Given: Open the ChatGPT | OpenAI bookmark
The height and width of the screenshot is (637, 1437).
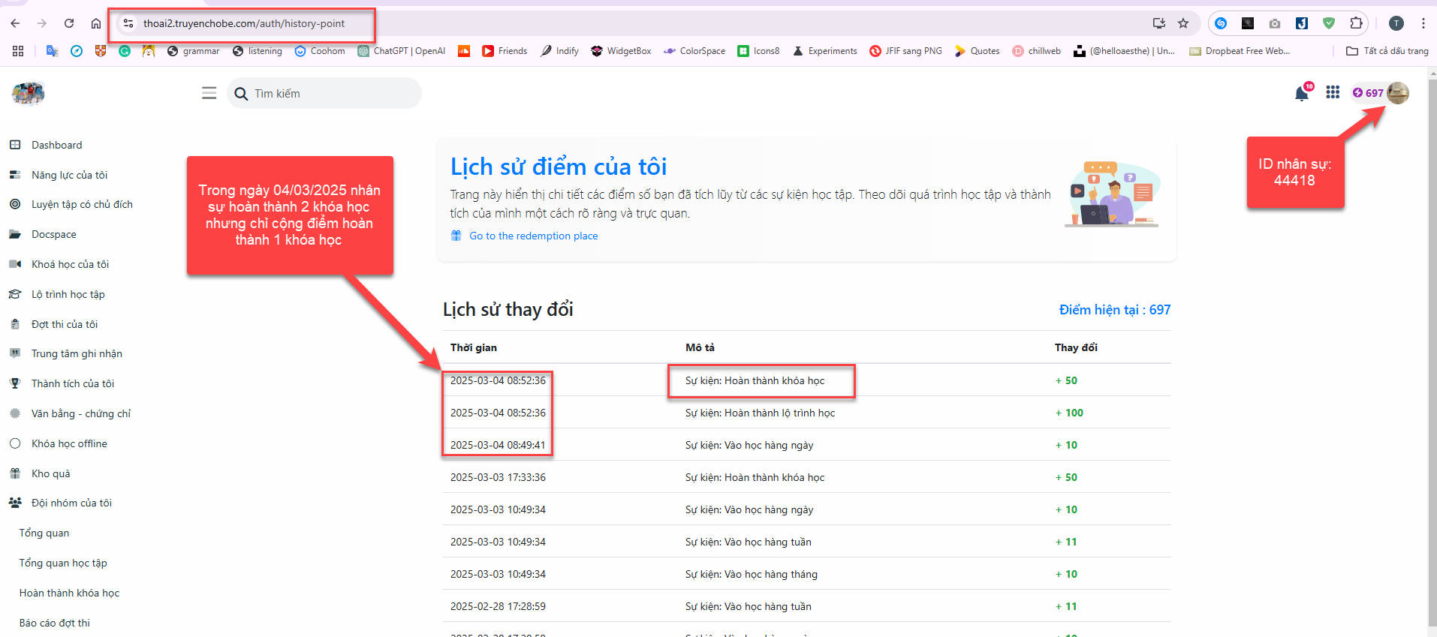Looking at the screenshot, I should (402, 51).
